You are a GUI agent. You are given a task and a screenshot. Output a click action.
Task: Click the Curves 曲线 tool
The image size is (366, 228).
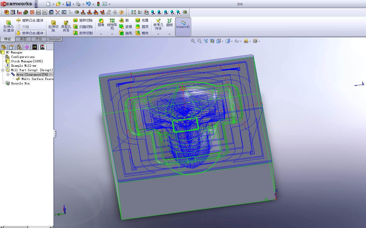coord(170,23)
